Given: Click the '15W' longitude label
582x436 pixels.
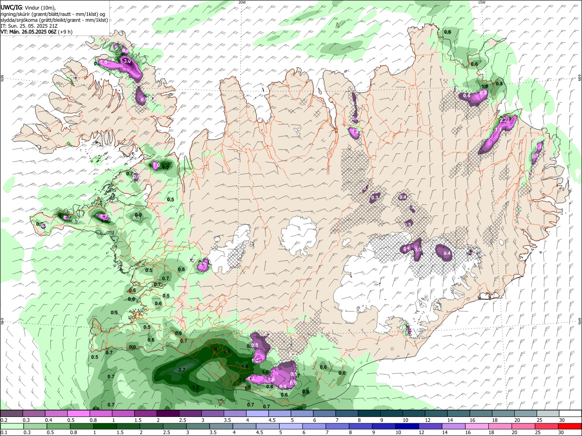Looking at the screenshot, I should (482, 2).
